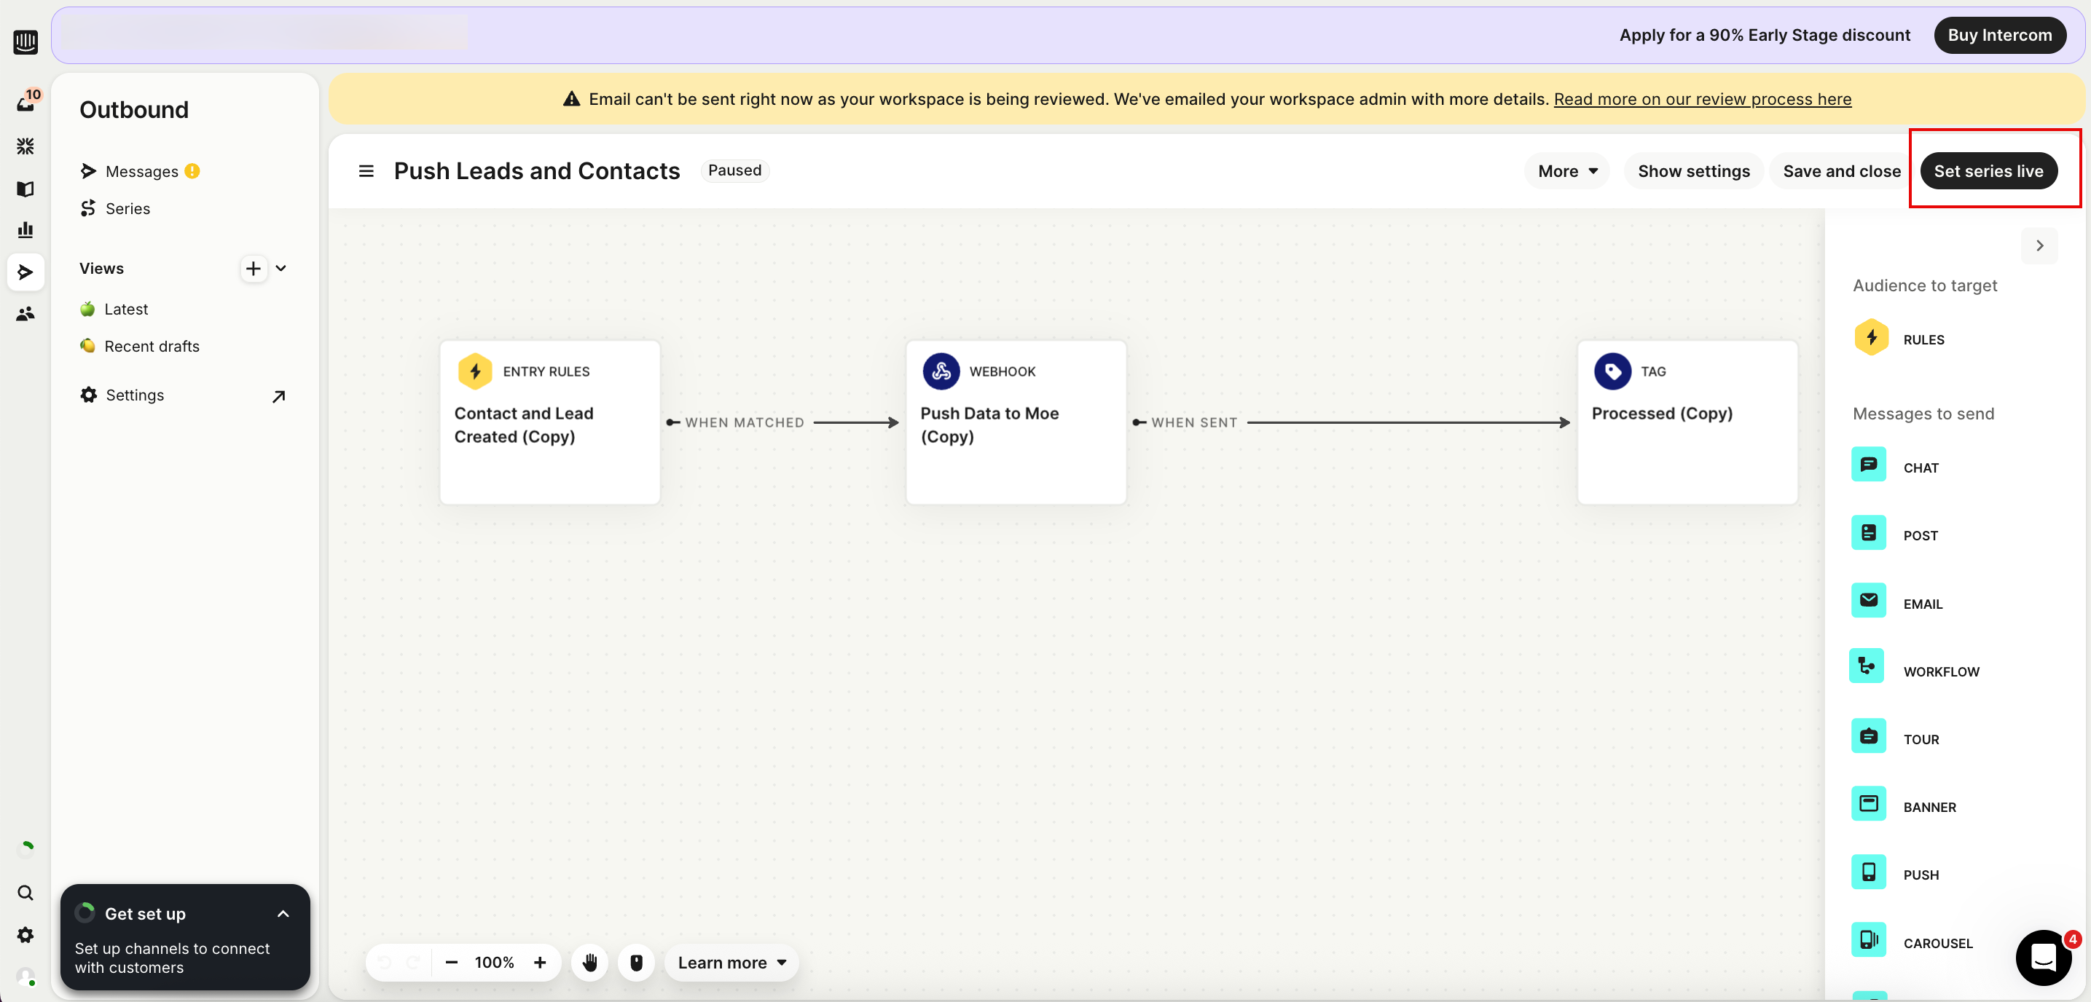Open Apply for 90% Early Stage discount
2091x1002 pixels.
click(x=1765, y=35)
